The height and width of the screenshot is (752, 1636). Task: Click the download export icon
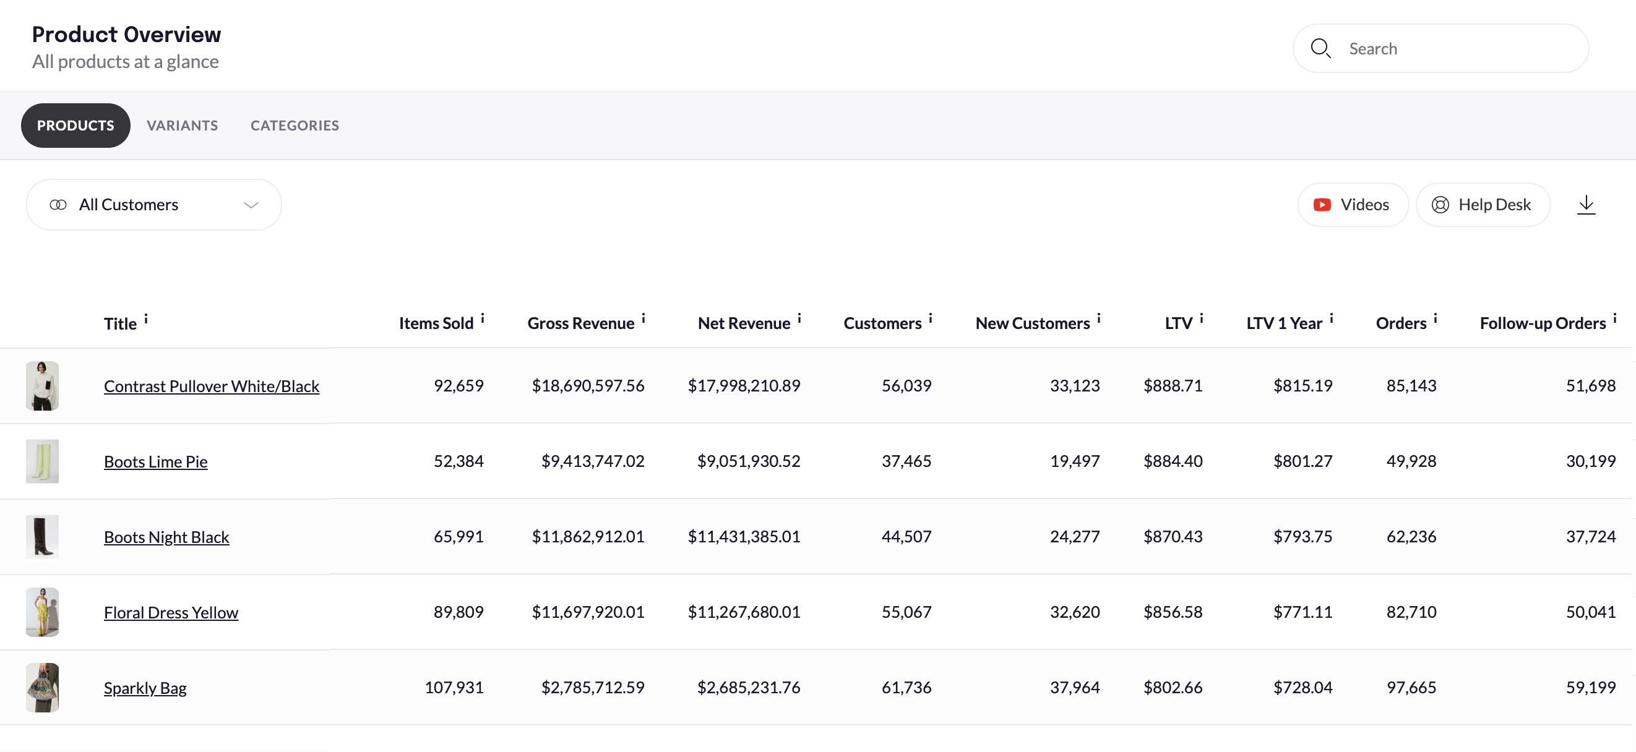click(1586, 204)
